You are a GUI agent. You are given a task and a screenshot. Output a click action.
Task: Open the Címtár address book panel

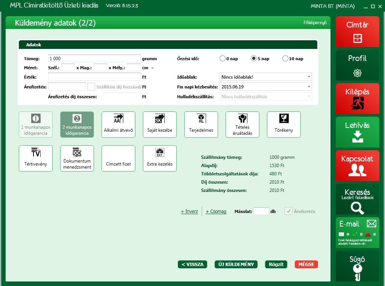pyautogui.click(x=357, y=32)
